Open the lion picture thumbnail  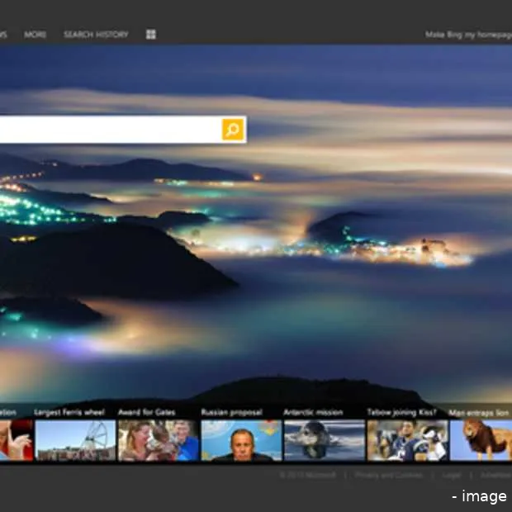[481, 440]
